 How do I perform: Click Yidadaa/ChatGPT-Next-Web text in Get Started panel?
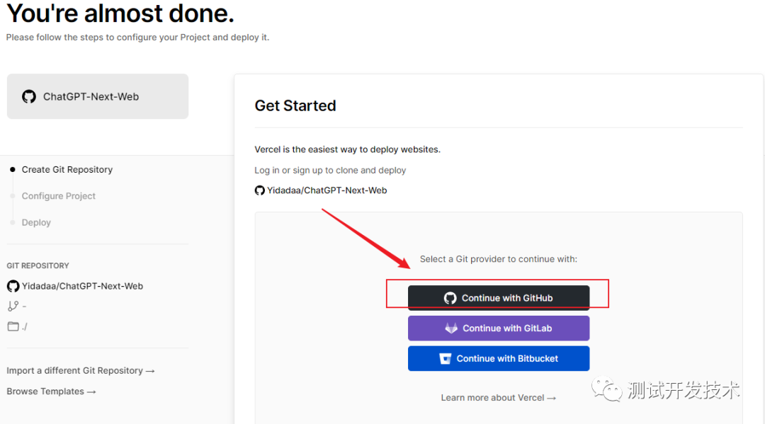click(x=327, y=190)
